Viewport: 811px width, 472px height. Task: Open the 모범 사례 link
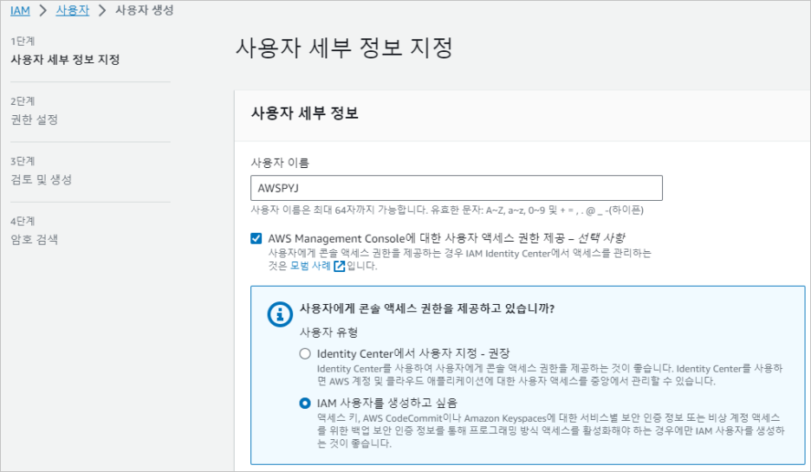(310, 266)
